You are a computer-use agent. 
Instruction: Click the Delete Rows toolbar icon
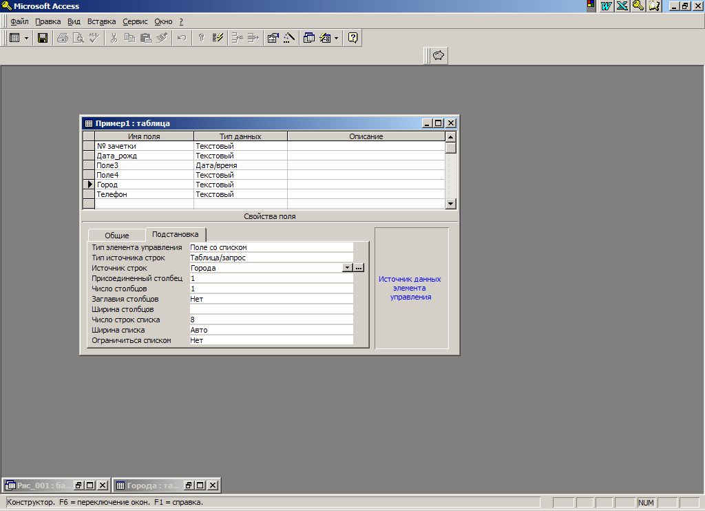coord(253,39)
